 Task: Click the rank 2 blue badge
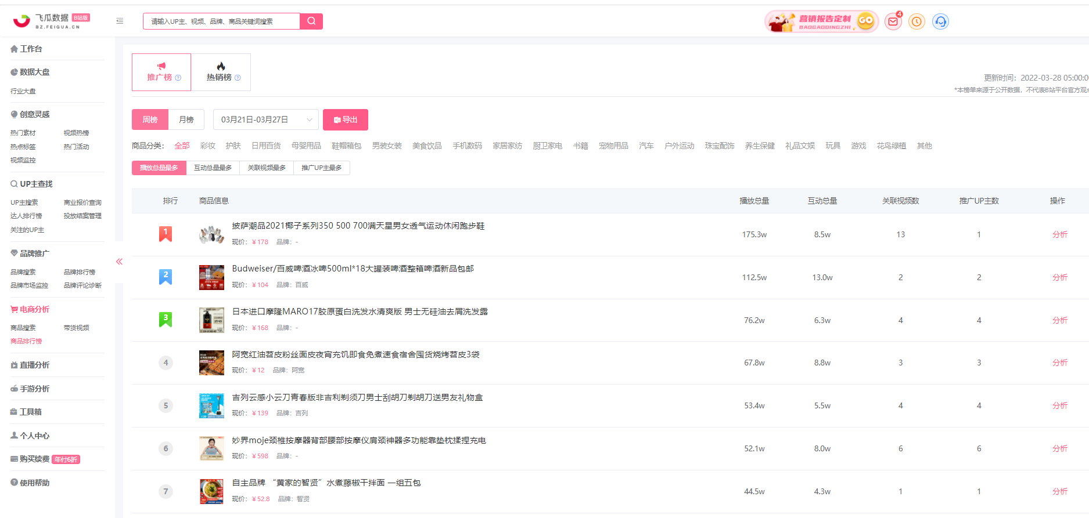tap(166, 277)
